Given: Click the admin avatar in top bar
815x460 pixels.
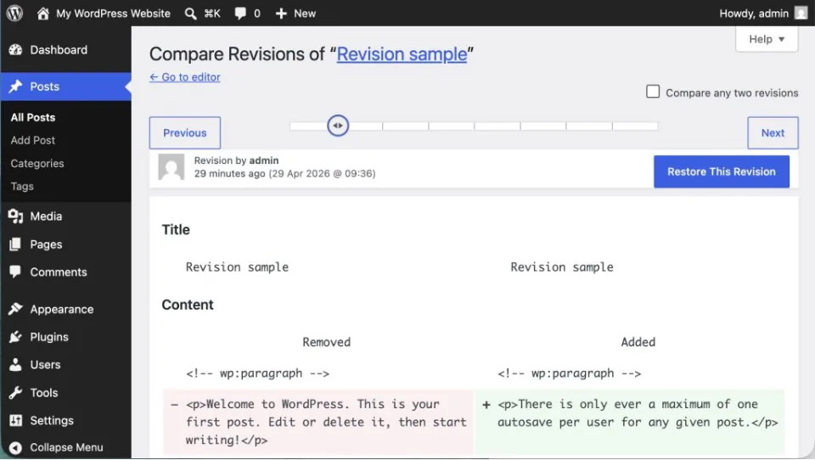Looking at the screenshot, I should tap(801, 13).
